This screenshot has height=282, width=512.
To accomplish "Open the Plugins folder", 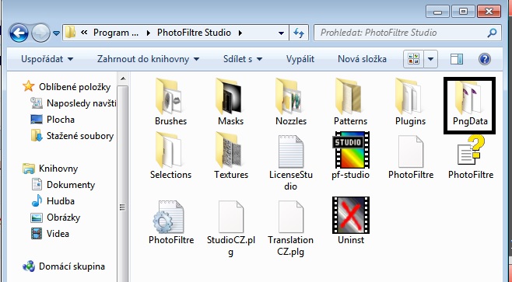I will pos(410,102).
